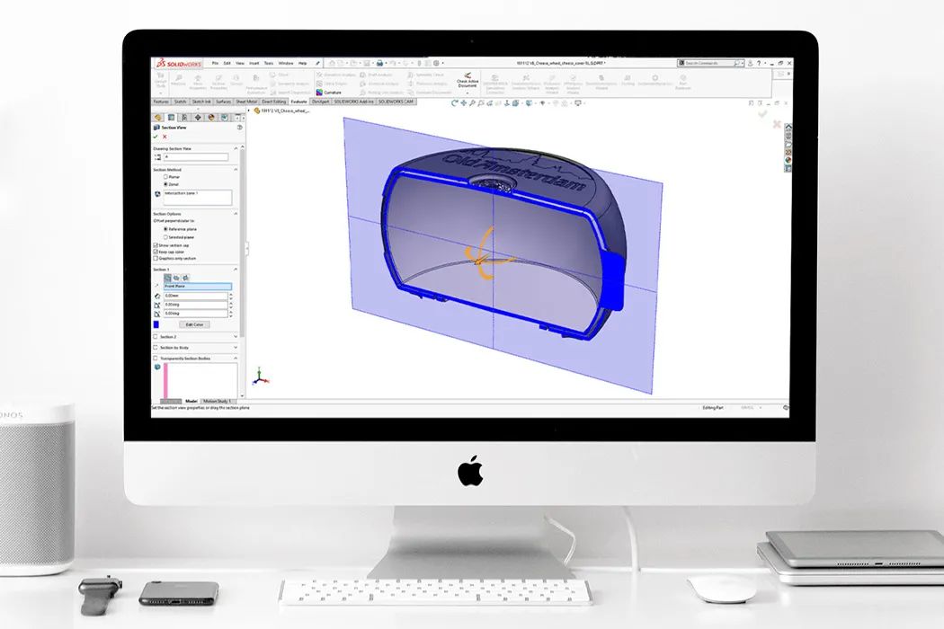Expand the Section by Body group
This screenshot has width=944, height=629.
[236, 348]
